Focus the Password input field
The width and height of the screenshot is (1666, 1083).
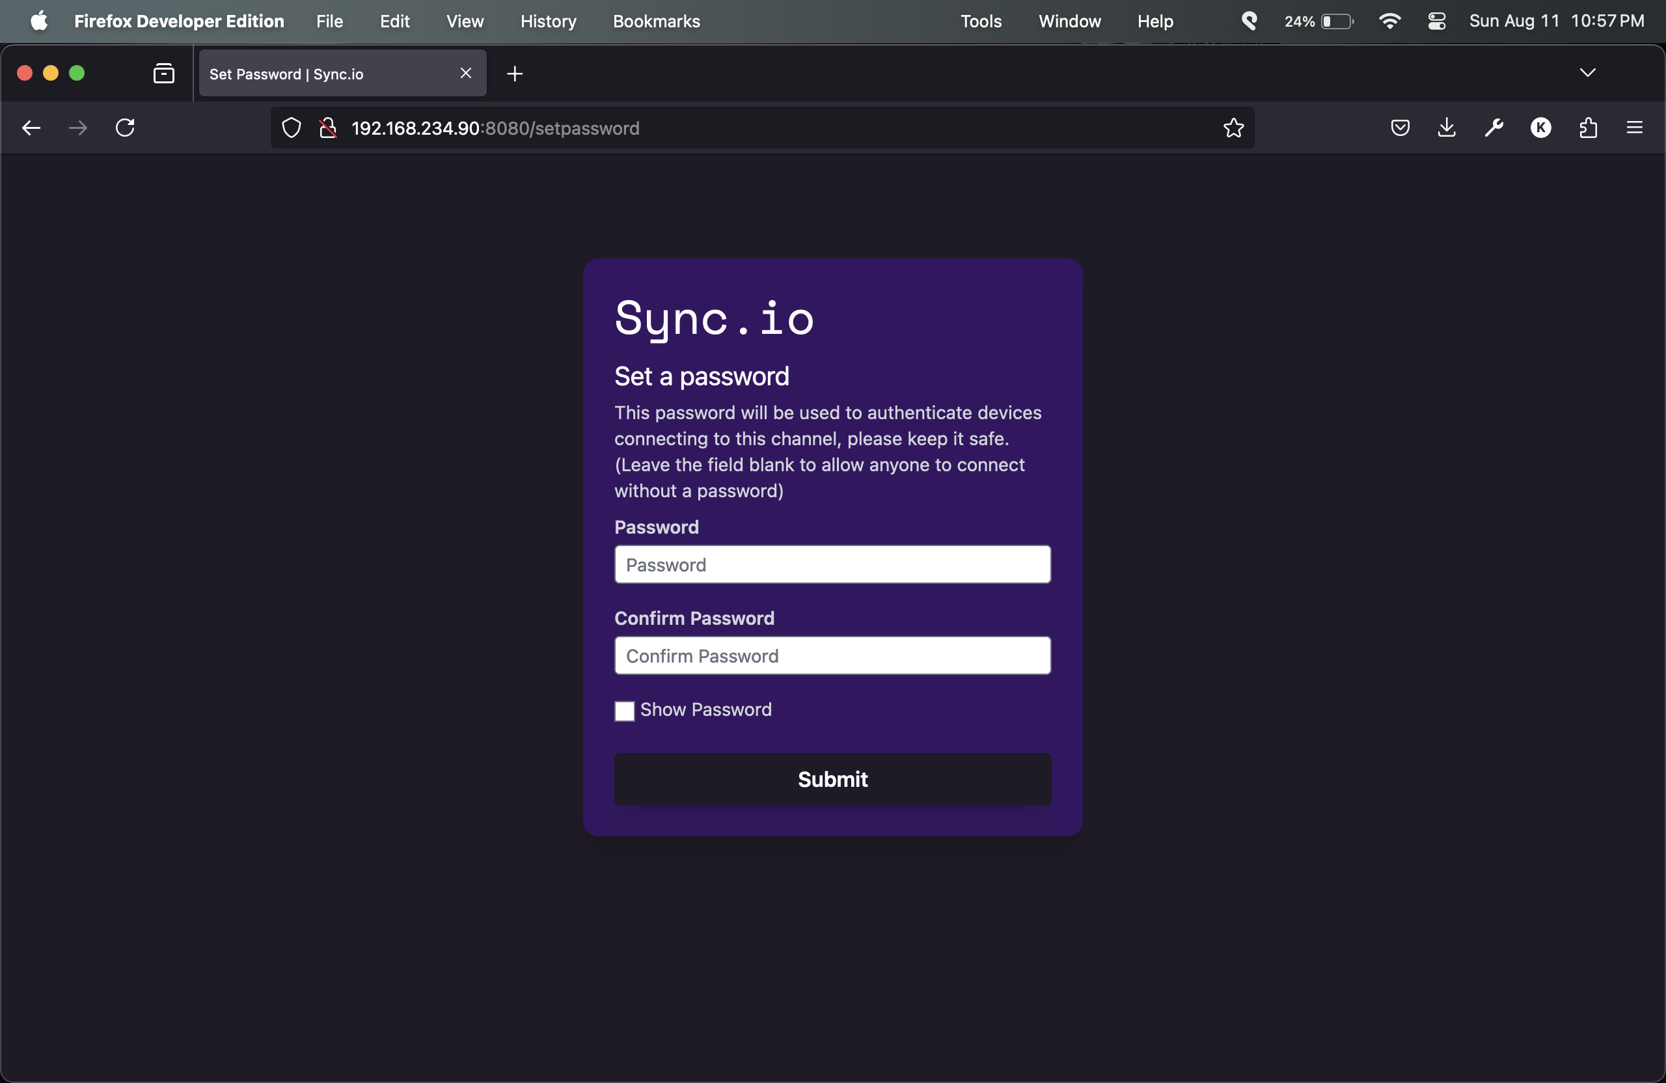[x=832, y=564]
